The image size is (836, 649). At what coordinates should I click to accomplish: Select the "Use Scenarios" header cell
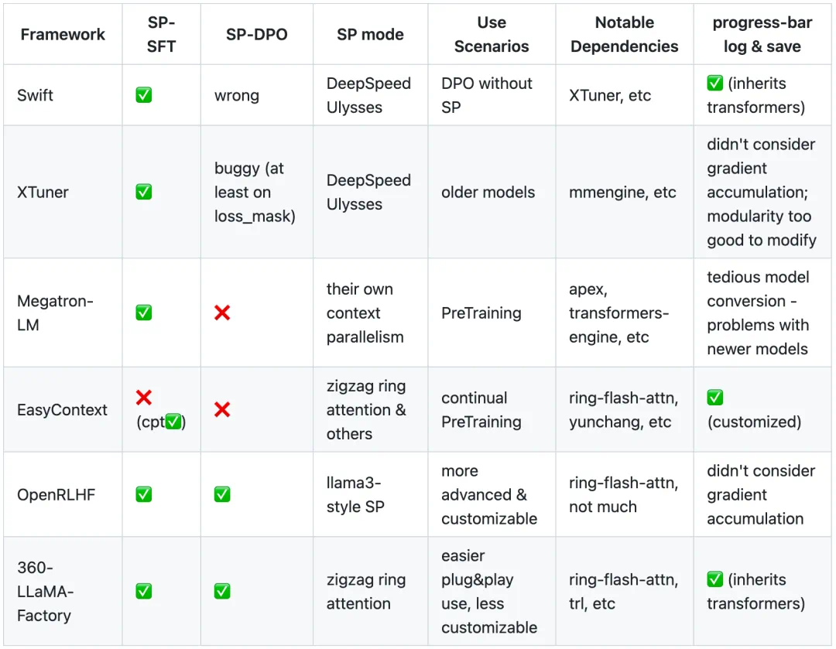491,34
